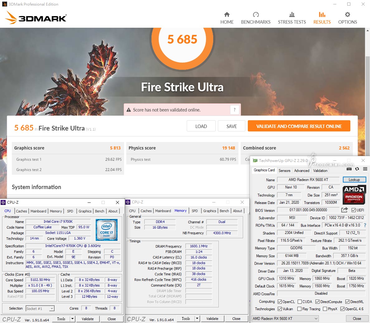The width and height of the screenshot is (370, 323).
Task: Click Validate and Compare Result Online
Action: point(299,126)
